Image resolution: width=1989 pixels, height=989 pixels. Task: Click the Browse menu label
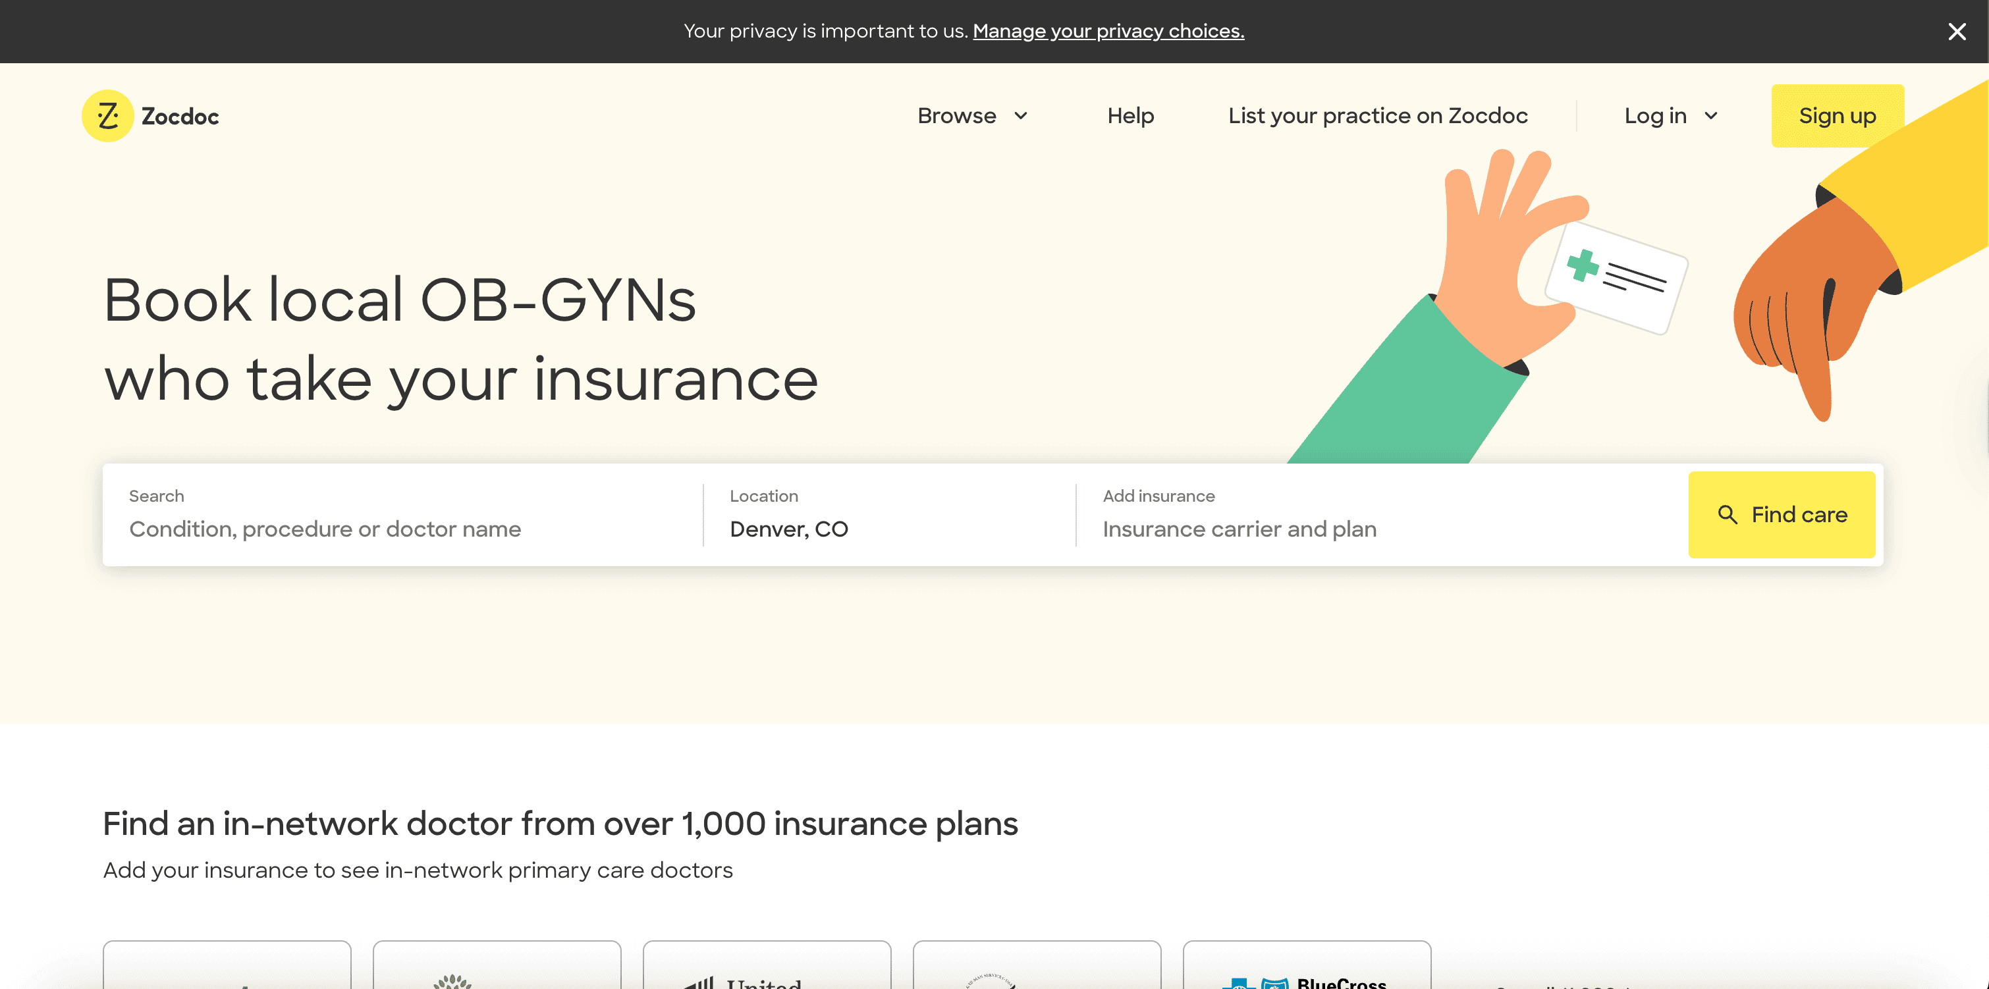956,116
